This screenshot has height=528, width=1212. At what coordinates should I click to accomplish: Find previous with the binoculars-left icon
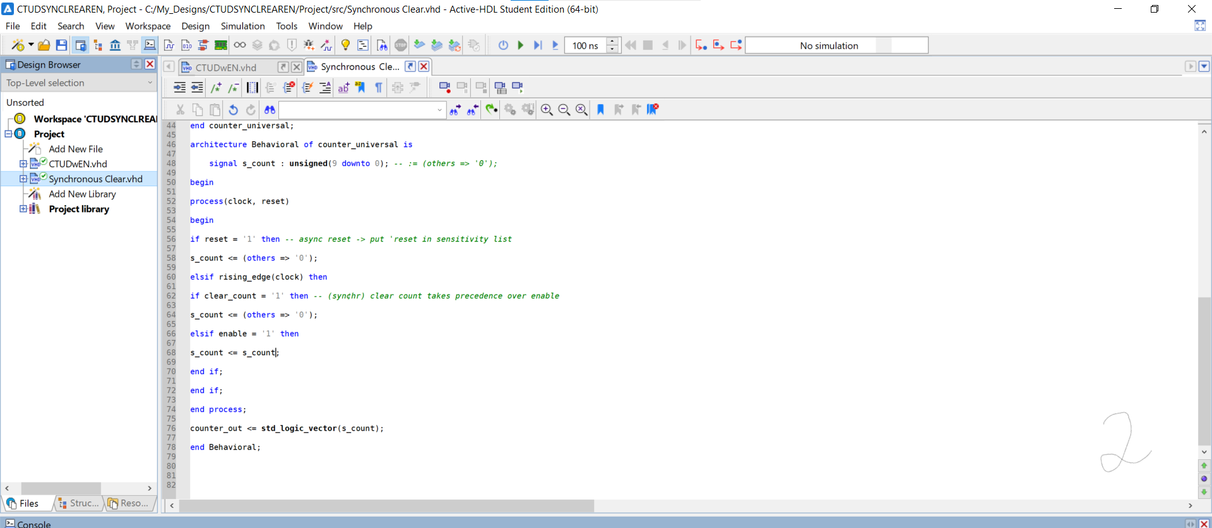pyautogui.click(x=472, y=110)
